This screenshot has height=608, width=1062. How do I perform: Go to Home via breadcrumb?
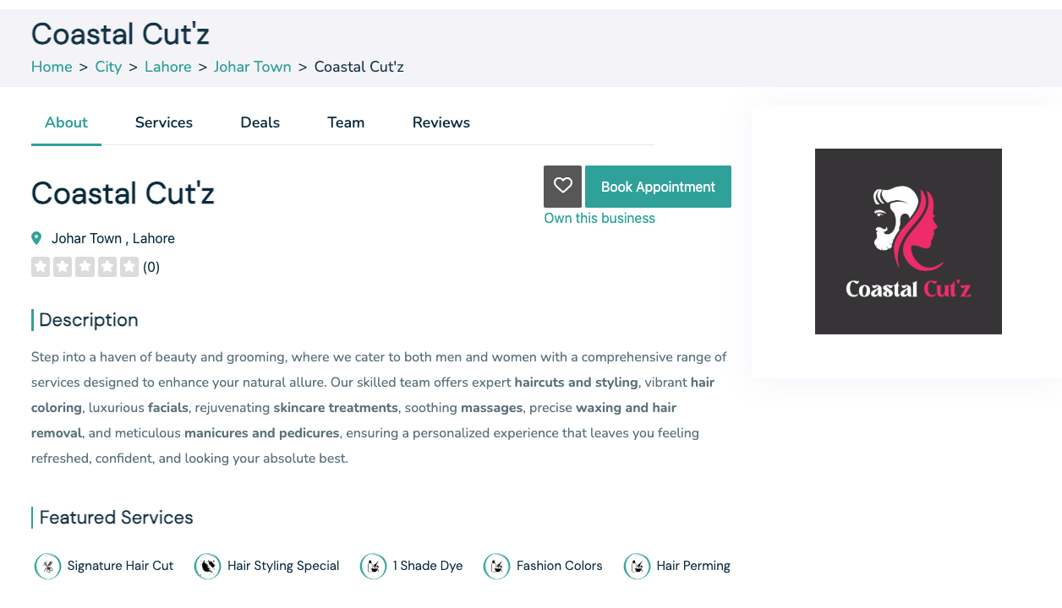[x=52, y=67]
